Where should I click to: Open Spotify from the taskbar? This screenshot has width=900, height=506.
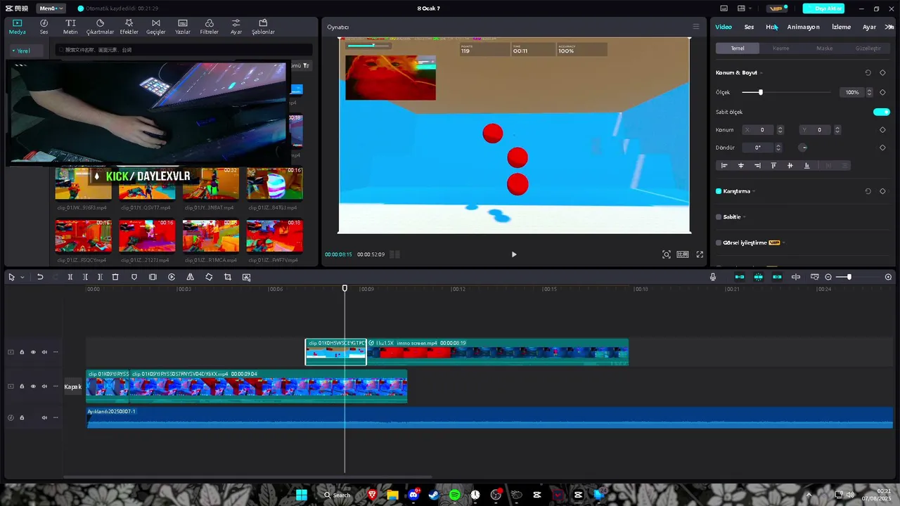click(455, 495)
